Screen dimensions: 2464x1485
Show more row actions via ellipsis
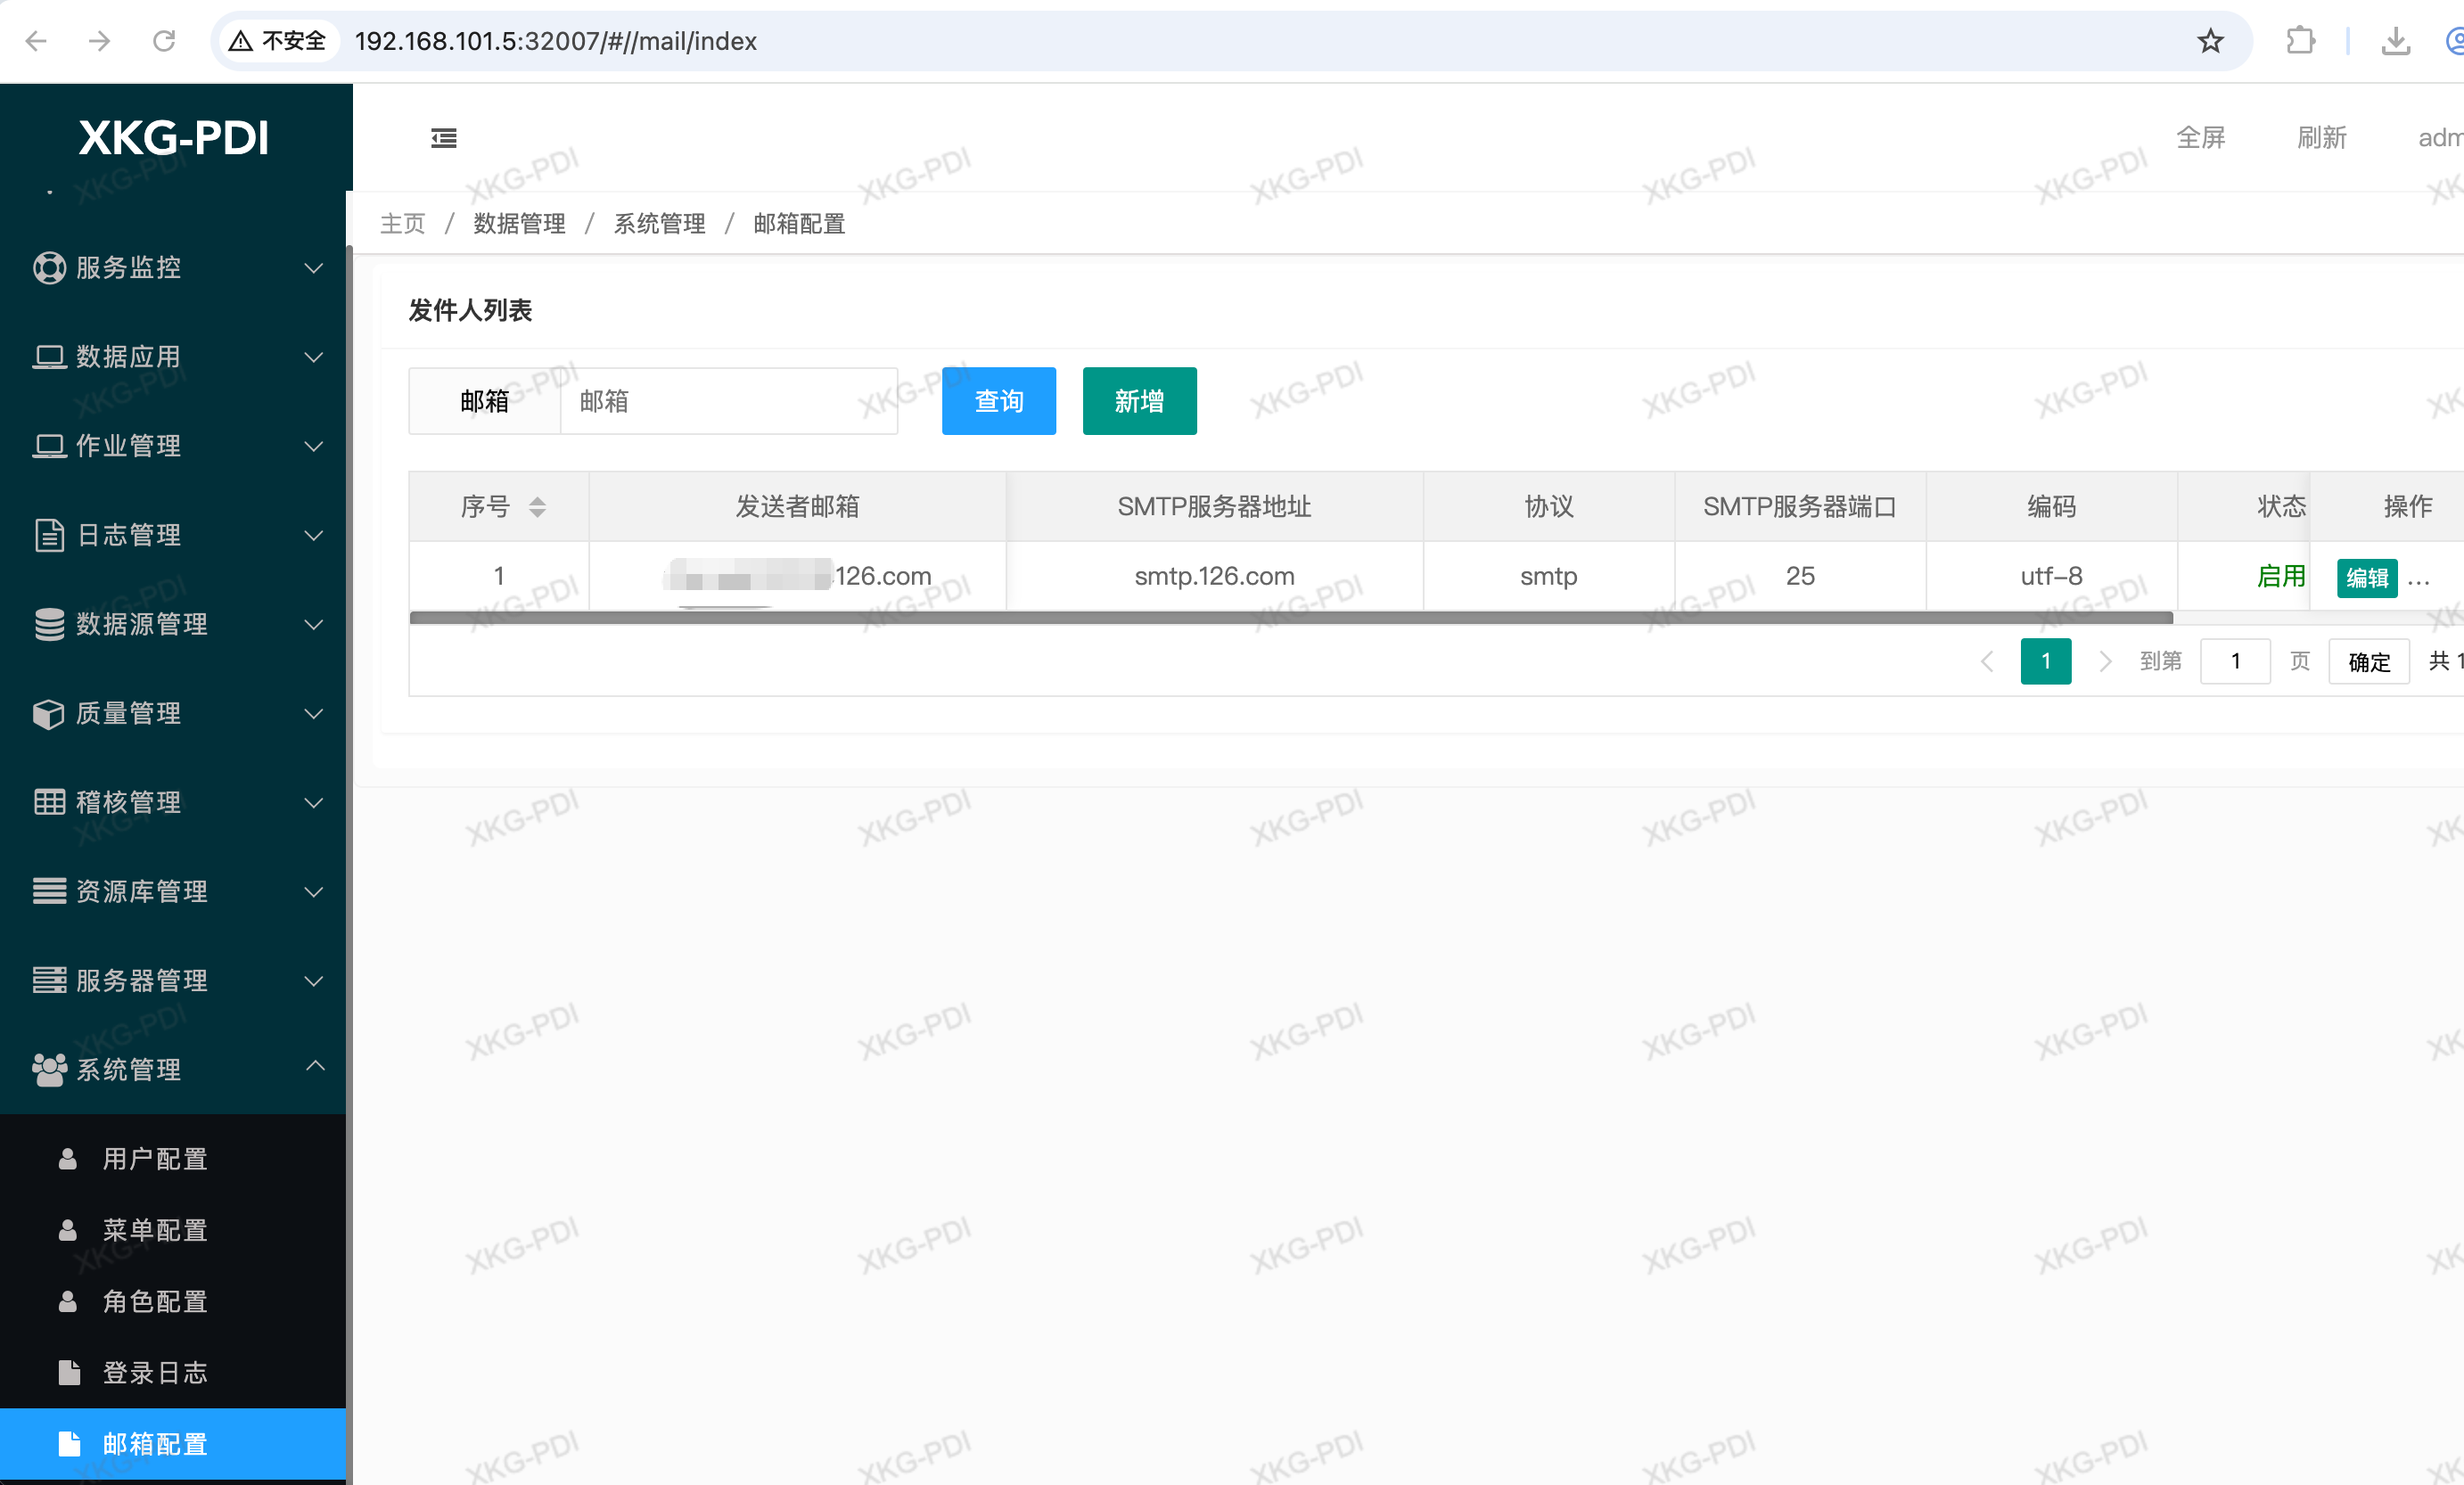pos(2419,580)
